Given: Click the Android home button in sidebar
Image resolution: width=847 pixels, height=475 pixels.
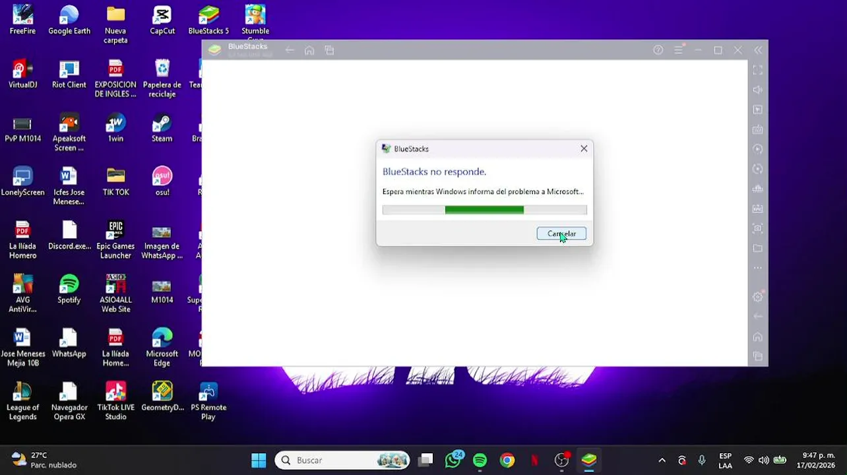Looking at the screenshot, I should pyautogui.click(x=758, y=336).
